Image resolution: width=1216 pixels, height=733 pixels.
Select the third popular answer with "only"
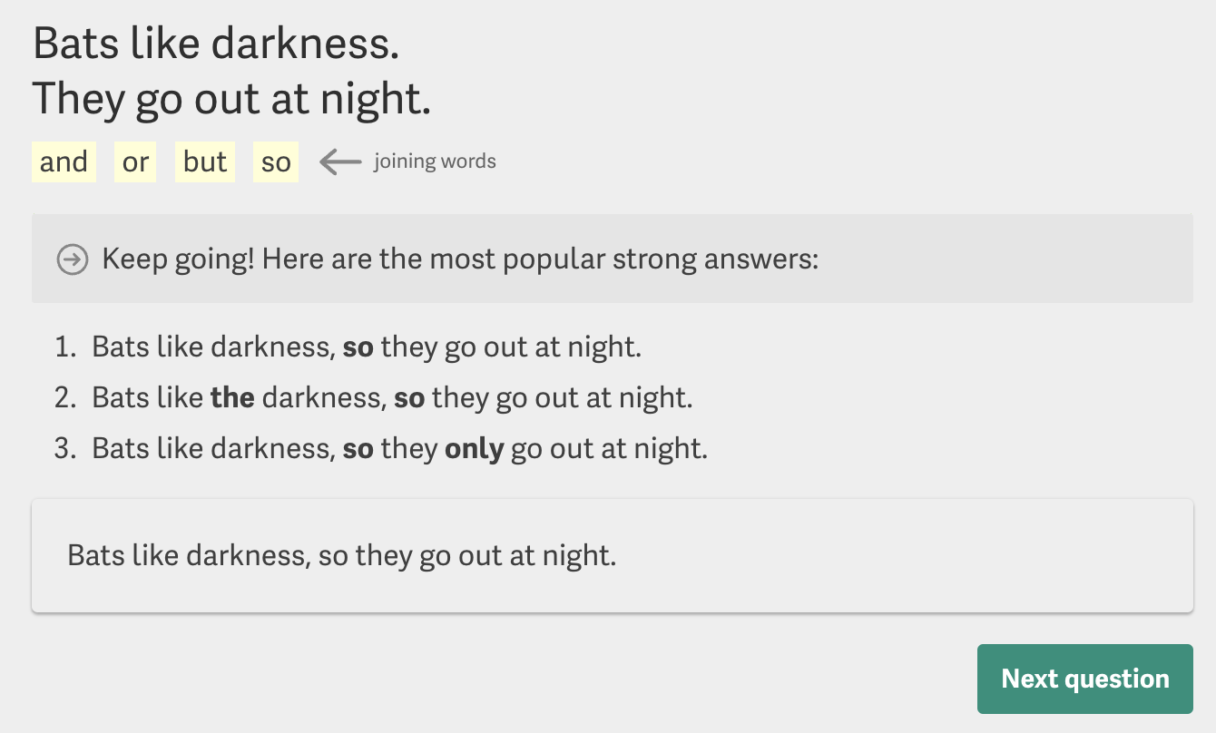pyautogui.click(x=399, y=449)
